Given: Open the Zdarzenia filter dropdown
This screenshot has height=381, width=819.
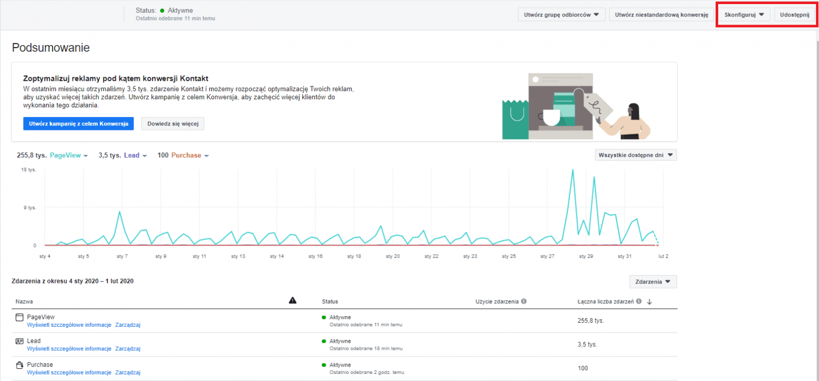Looking at the screenshot, I should point(653,282).
